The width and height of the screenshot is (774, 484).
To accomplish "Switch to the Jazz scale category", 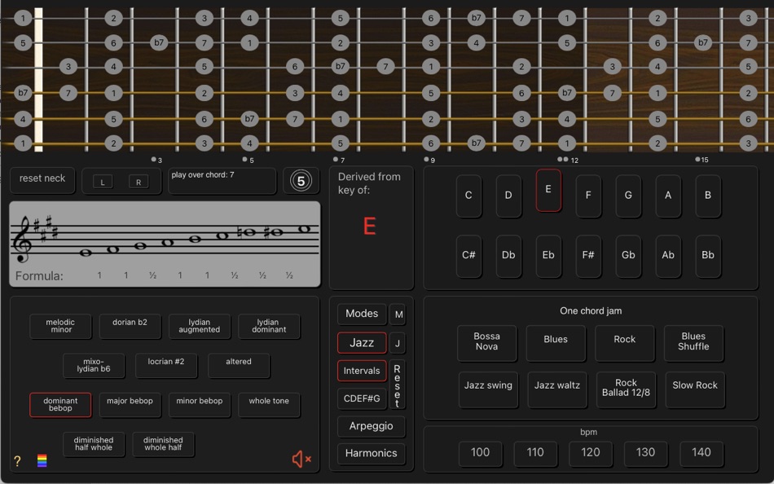I will tap(361, 342).
